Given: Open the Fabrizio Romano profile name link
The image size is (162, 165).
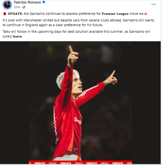Looking at the screenshot, I should coord(27,2).
